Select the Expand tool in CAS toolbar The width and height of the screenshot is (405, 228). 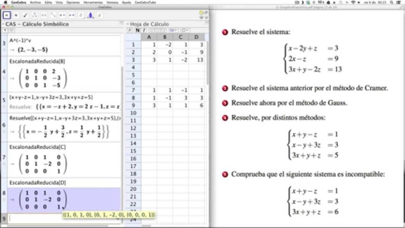point(44,15)
